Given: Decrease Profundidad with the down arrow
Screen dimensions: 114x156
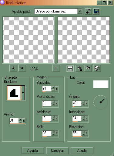Looking at the screenshot, I should tap(53, 105).
